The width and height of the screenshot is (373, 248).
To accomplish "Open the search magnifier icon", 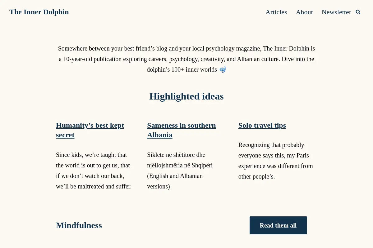I will (358, 12).
